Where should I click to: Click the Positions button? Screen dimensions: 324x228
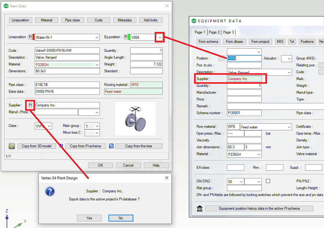307,42
